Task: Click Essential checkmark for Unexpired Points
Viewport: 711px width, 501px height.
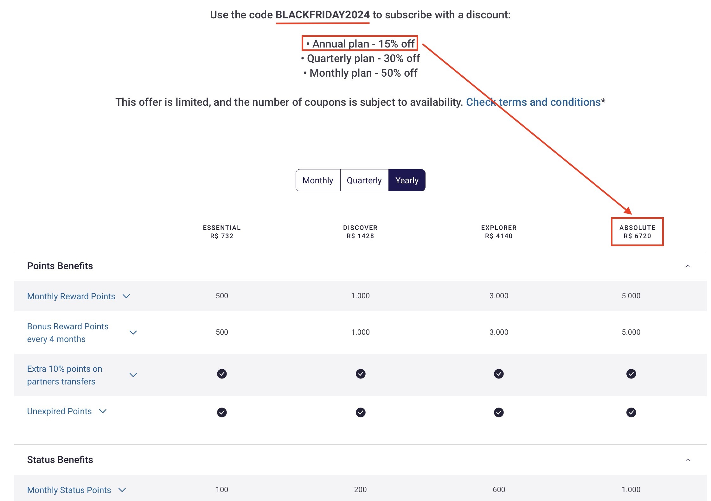Action: click(x=222, y=412)
